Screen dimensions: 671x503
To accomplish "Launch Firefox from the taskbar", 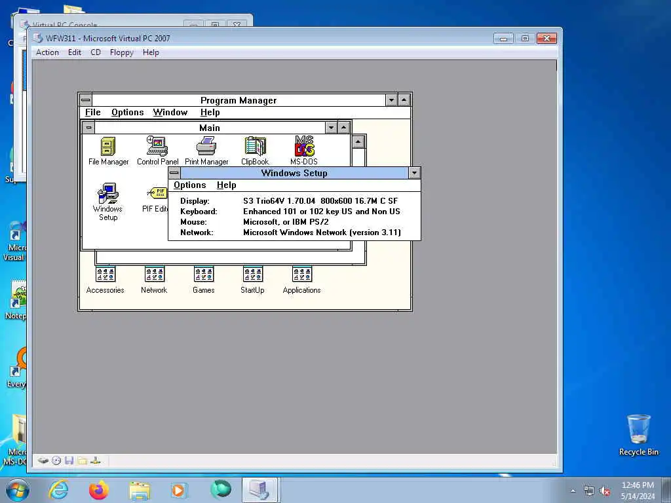I will (99, 490).
